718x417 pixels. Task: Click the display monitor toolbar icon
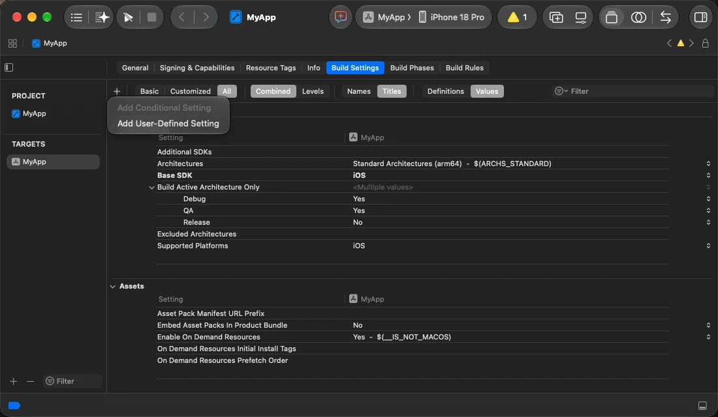pos(581,18)
